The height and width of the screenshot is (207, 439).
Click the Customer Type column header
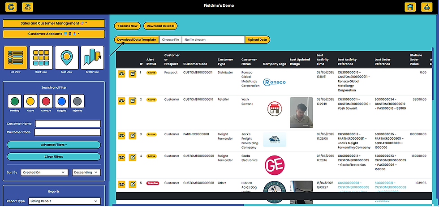225,62
